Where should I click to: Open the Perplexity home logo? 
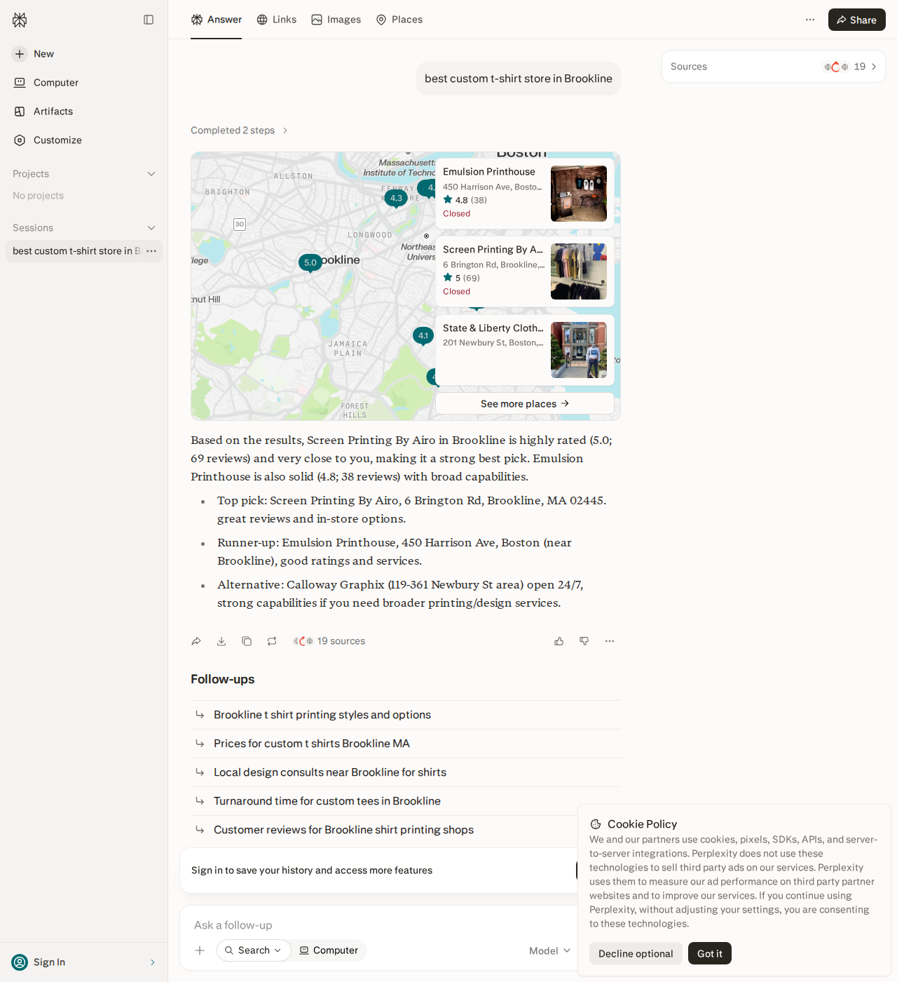(x=20, y=20)
